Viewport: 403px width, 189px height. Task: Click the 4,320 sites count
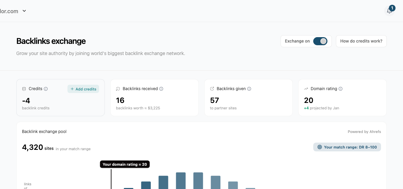(x=38, y=147)
